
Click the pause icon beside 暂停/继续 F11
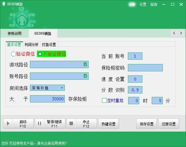coord(39,124)
